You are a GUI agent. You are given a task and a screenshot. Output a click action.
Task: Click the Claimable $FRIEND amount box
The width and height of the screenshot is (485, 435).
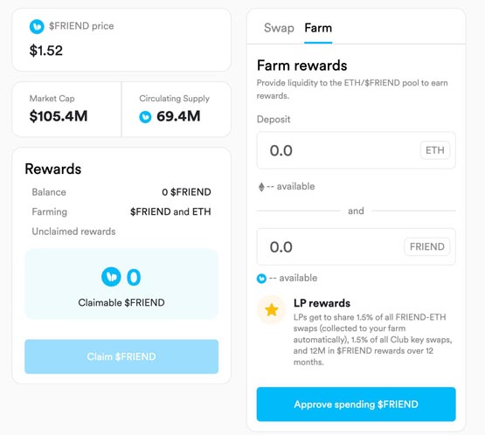(121, 284)
